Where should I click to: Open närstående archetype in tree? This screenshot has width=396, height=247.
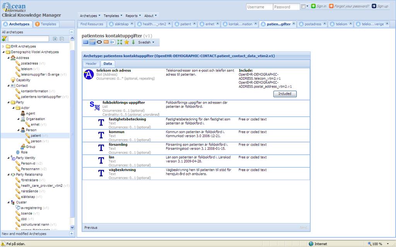coord(29,191)
